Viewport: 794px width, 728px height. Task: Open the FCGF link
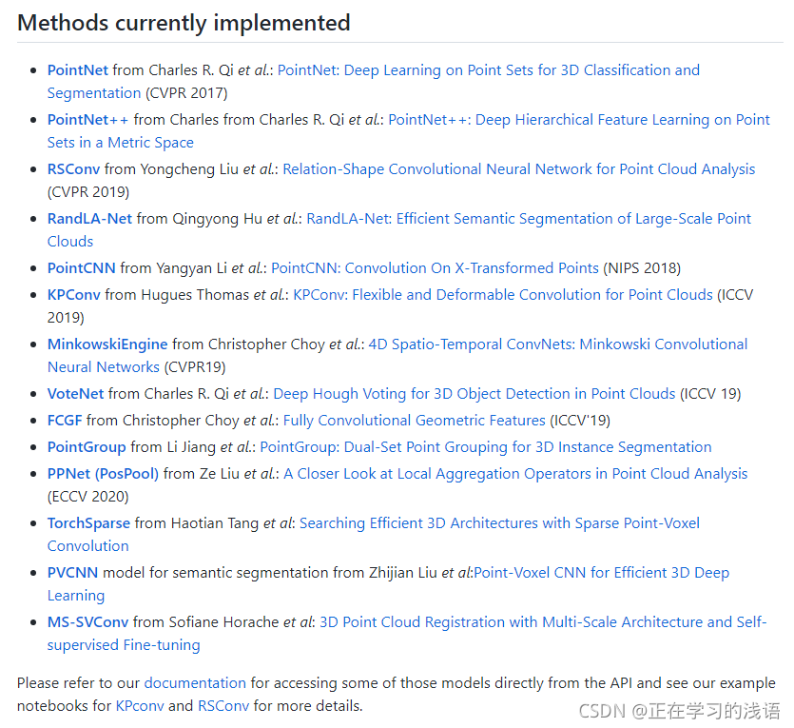pyautogui.click(x=65, y=421)
